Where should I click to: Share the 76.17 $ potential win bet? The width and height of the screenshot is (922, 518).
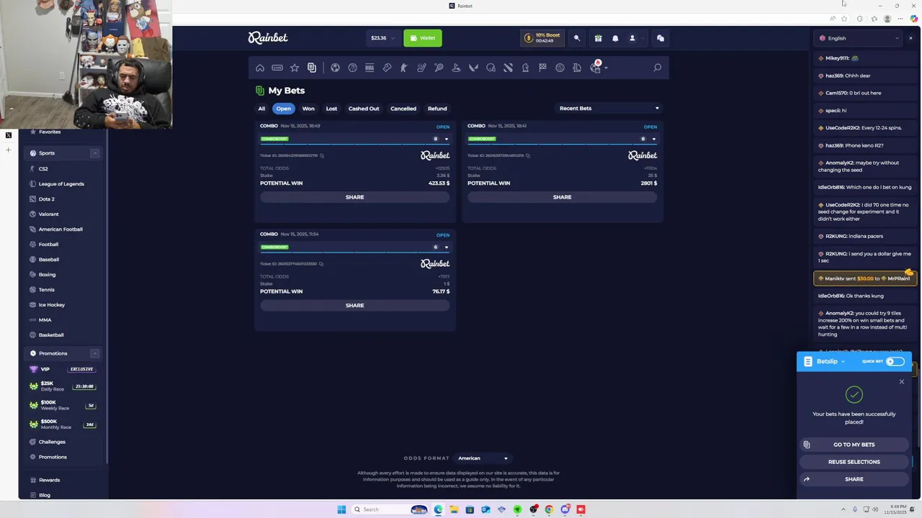(x=355, y=306)
